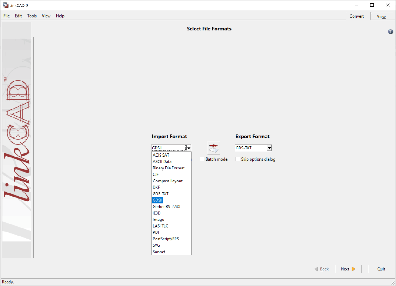Open the Help menu
Image resolution: width=396 pixels, height=286 pixels.
point(60,16)
